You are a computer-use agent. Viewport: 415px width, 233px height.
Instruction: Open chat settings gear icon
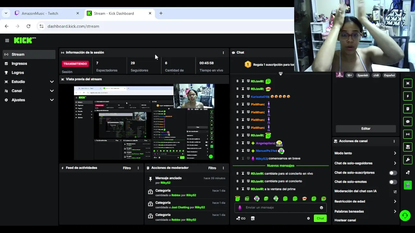click(x=308, y=218)
